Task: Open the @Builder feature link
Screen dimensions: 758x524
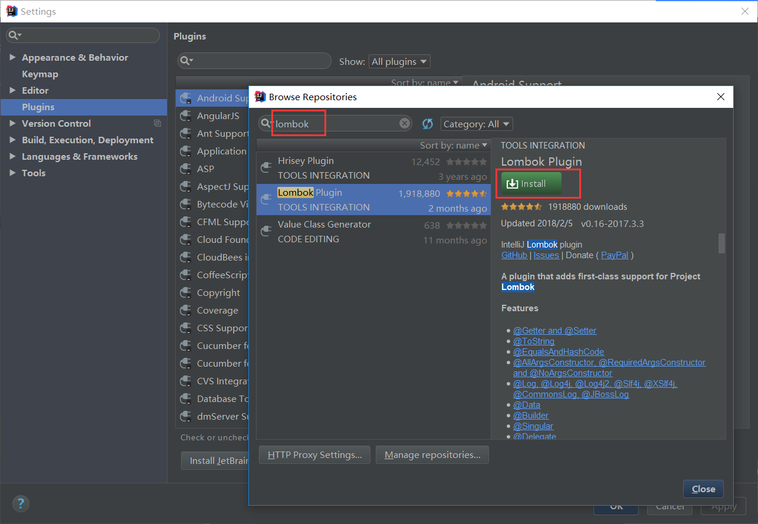Action: coord(531,416)
